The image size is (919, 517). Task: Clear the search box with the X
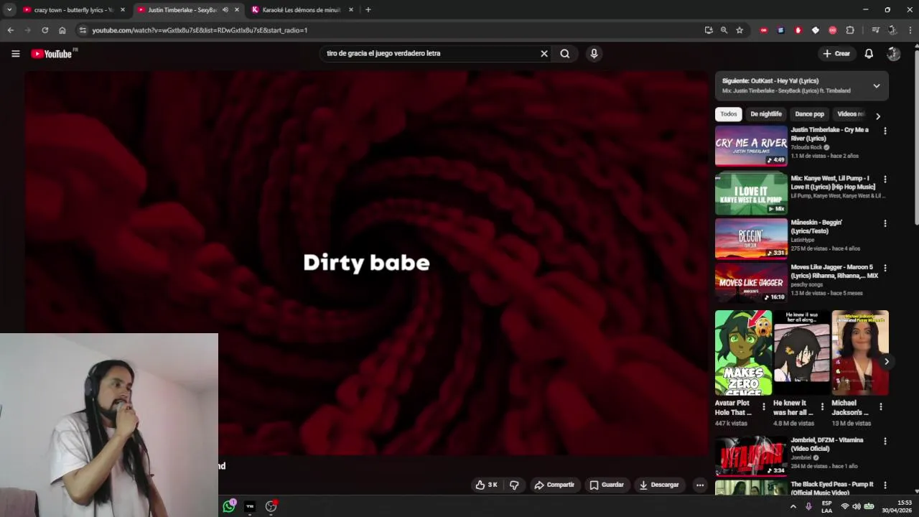(x=544, y=53)
